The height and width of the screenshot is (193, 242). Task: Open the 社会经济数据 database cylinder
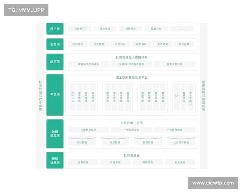pyautogui.click(x=179, y=142)
